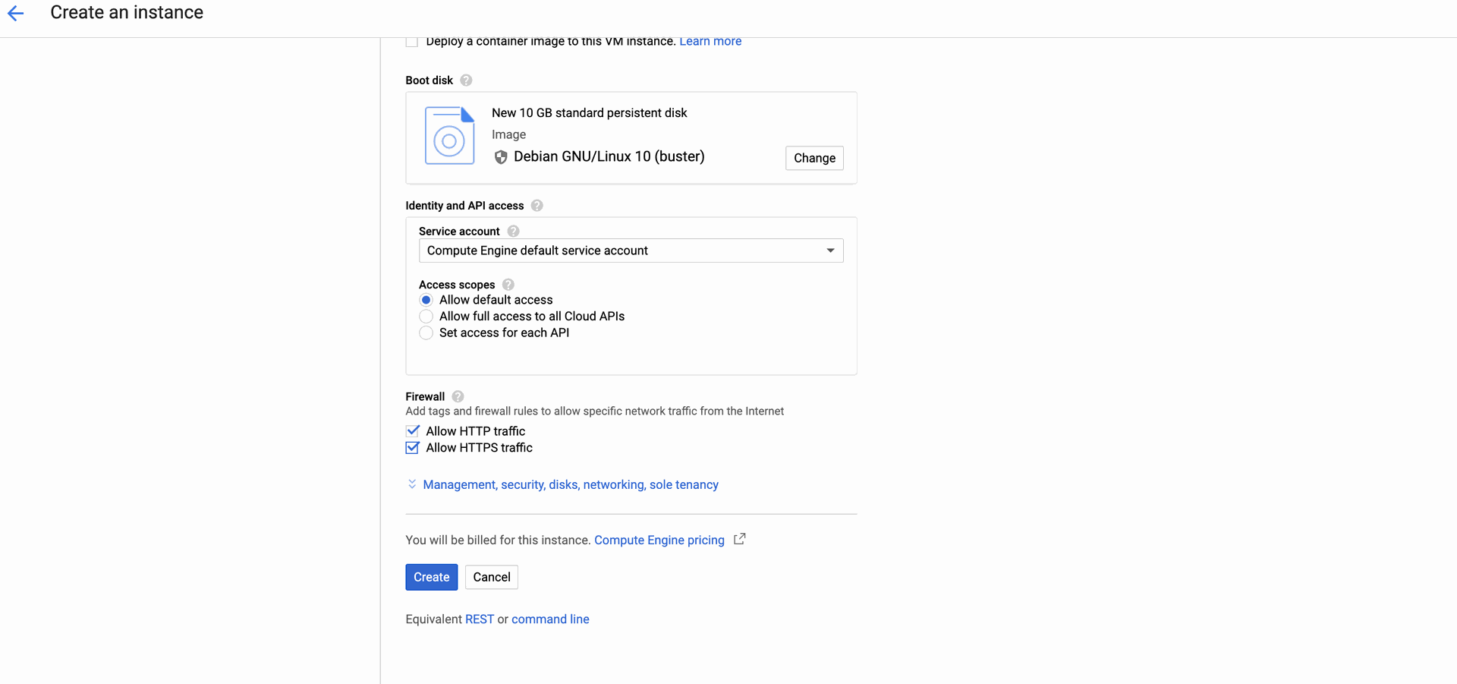Screen dimensions: 1457x684
Task: Toggle Deploy a container image checkbox
Action: pos(412,42)
